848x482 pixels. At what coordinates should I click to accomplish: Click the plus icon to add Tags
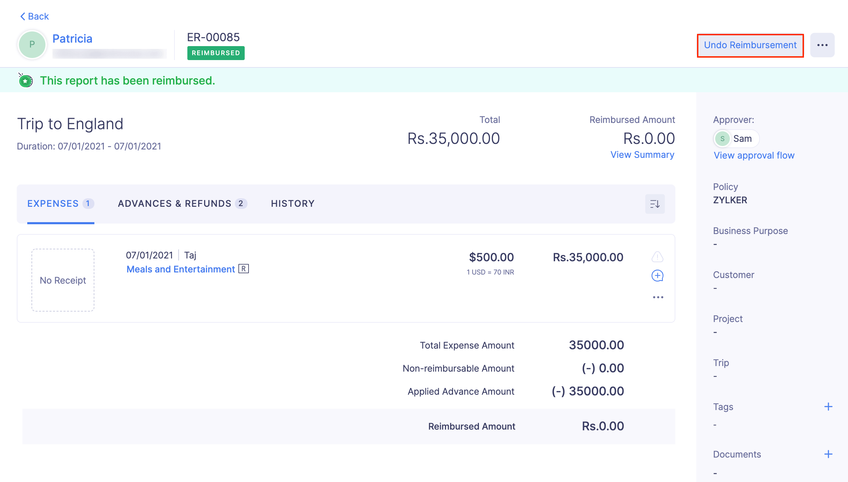[x=828, y=406]
